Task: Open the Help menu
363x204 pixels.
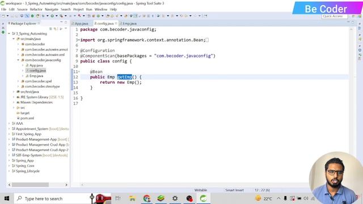Action: pos(113,9)
